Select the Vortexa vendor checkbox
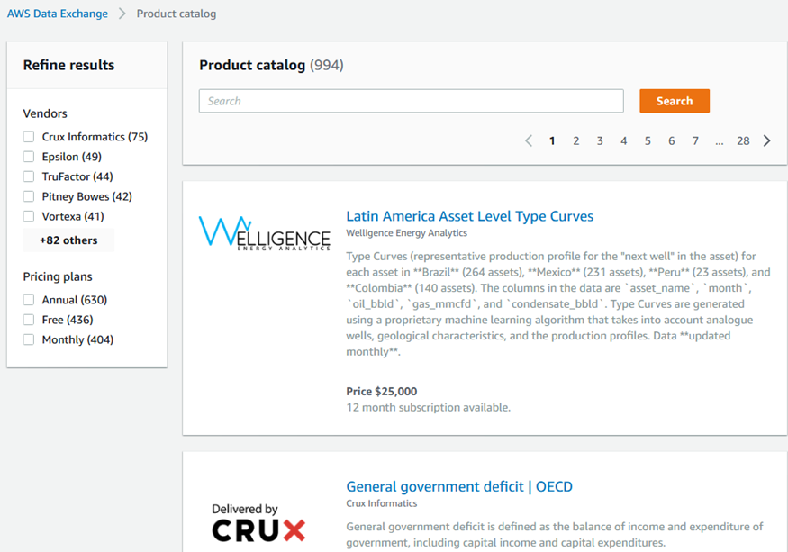The height and width of the screenshot is (552, 788). click(29, 216)
